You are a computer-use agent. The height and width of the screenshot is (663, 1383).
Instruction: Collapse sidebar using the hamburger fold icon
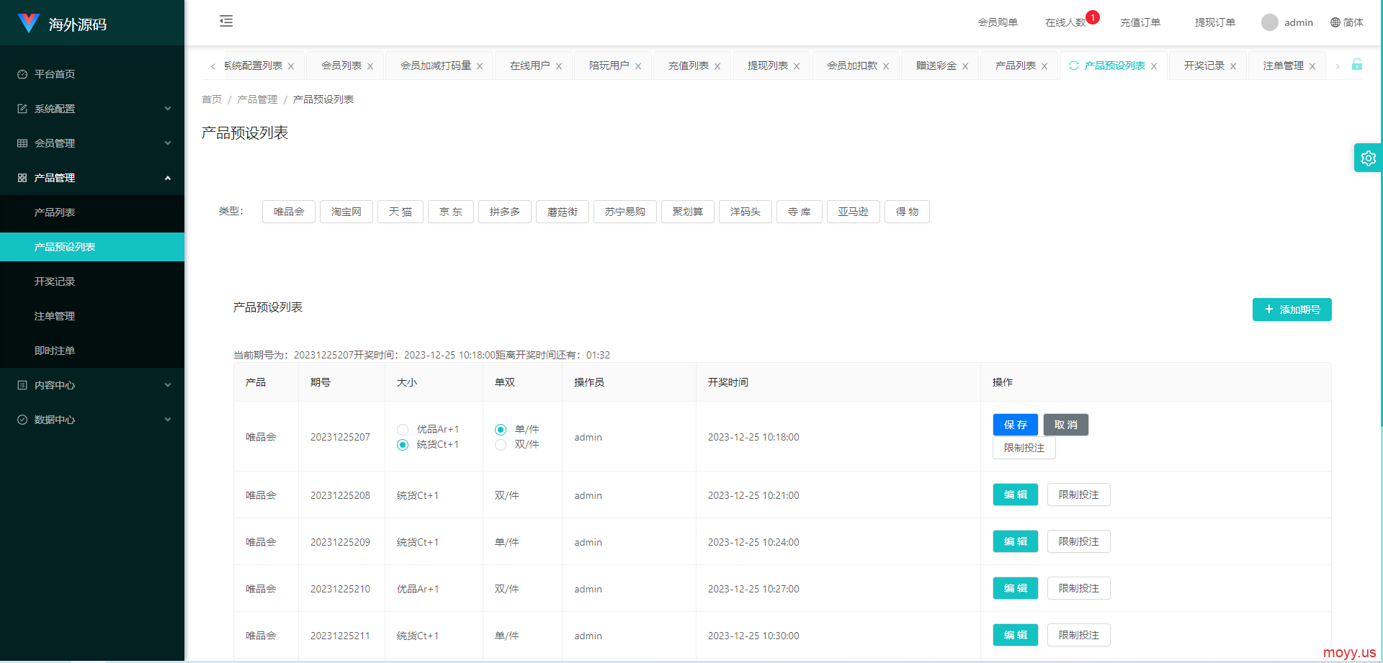point(226,21)
